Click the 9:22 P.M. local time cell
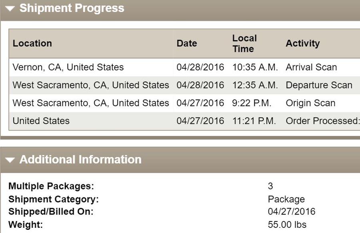 point(252,103)
